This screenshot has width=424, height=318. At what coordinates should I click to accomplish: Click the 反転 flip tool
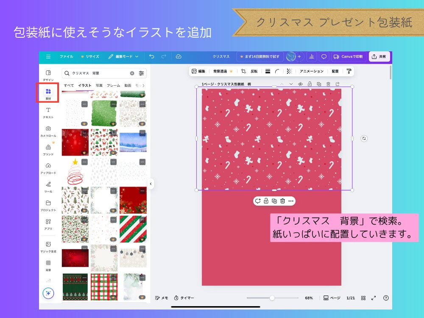[254, 71]
